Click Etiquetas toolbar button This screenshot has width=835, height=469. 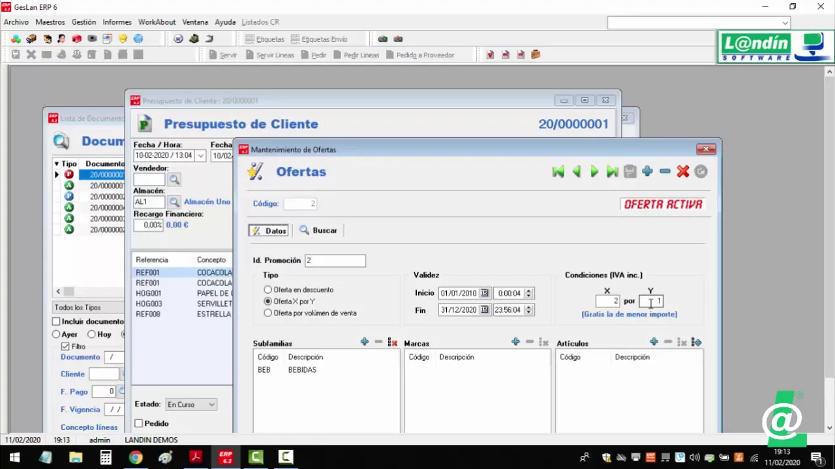point(265,39)
